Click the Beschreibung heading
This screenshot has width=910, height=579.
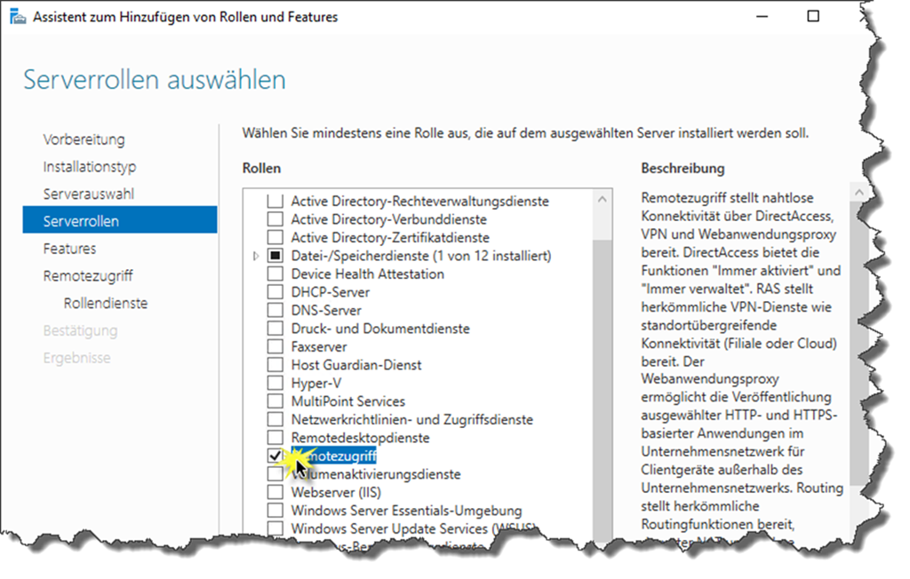(x=682, y=168)
